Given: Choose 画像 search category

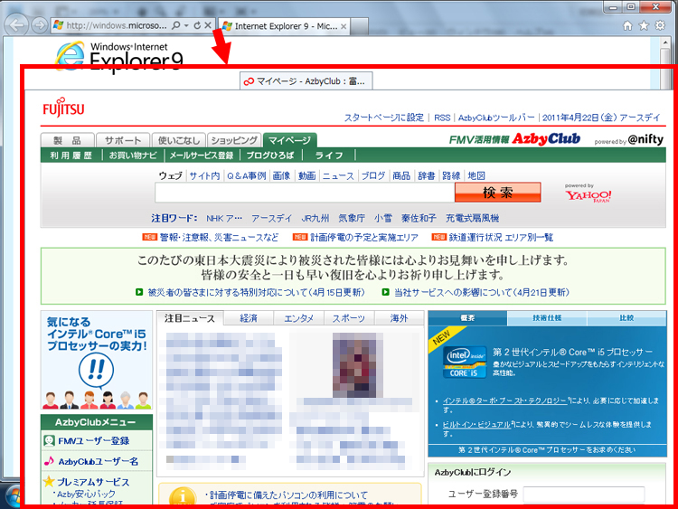Looking at the screenshot, I should (281, 175).
